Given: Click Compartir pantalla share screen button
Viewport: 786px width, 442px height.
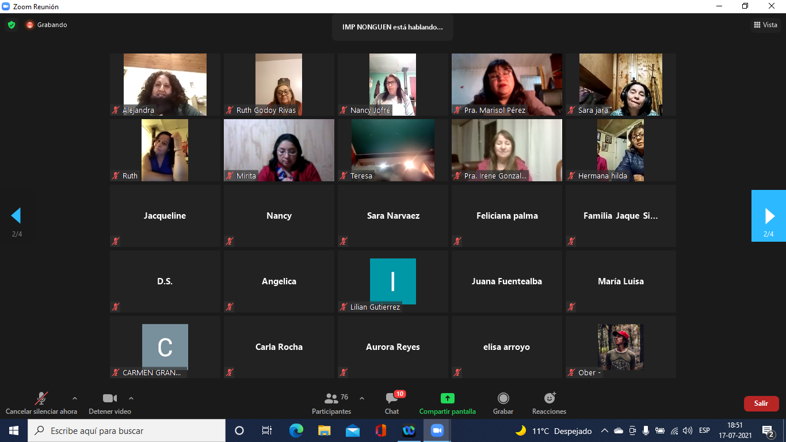Looking at the screenshot, I should [448, 403].
